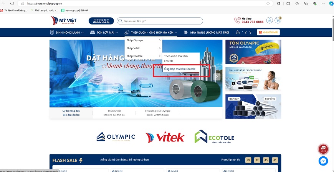The height and width of the screenshot is (172, 334).
Task: Bookmark this page with the star icon
Action: pos(268,3)
